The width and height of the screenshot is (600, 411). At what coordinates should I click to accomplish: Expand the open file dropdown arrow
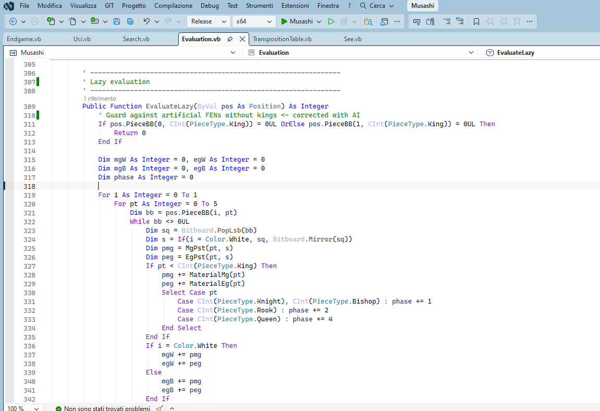(83, 21)
